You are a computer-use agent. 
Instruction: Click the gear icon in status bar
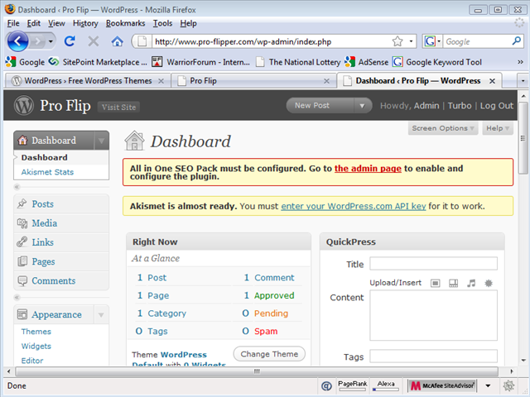coord(508,385)
